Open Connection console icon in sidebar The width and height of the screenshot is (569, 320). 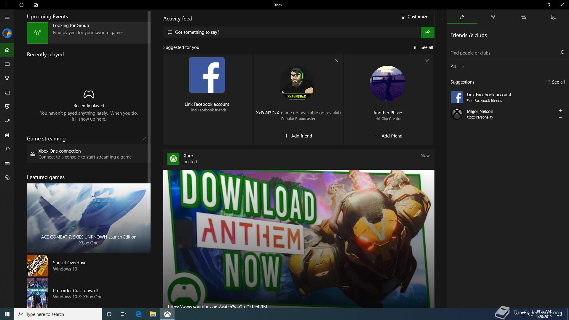(x=7, y=164)
